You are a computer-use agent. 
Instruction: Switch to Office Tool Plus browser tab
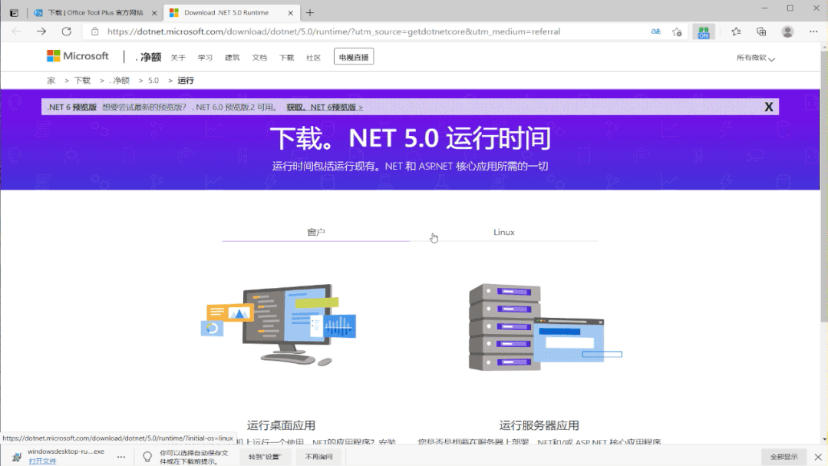[x=95, y=13]
